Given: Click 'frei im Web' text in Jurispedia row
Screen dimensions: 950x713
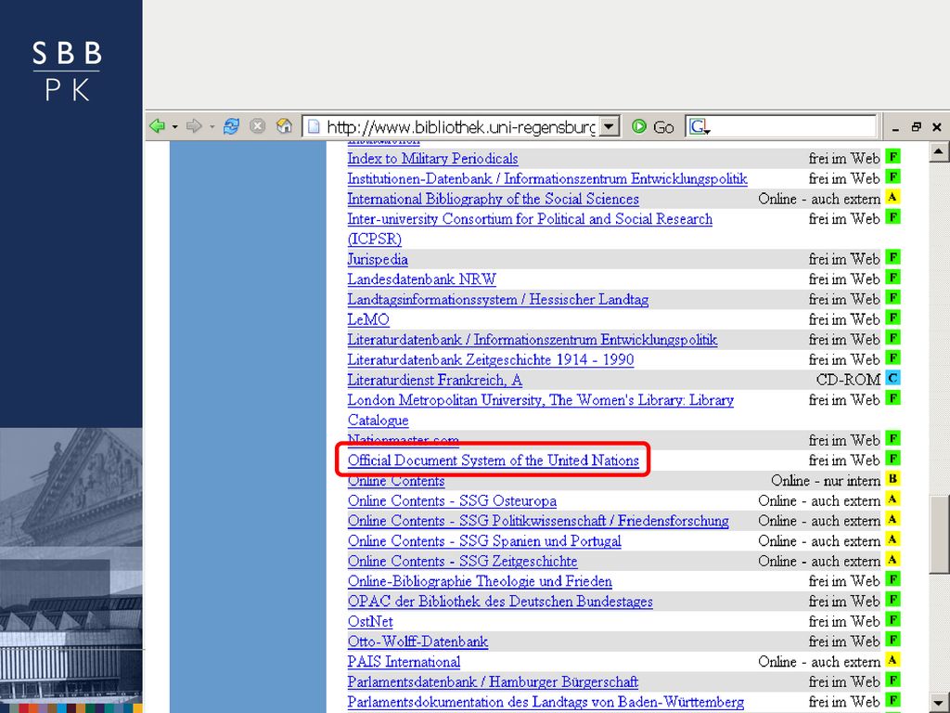Looking at the screenshot, I should (844, 260).
